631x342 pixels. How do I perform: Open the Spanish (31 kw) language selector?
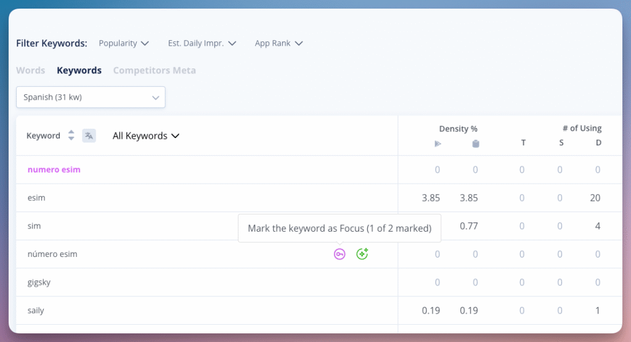tap(91, 97)
